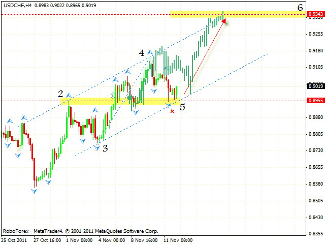Click wave label 4 on the chart

[142, 52]
